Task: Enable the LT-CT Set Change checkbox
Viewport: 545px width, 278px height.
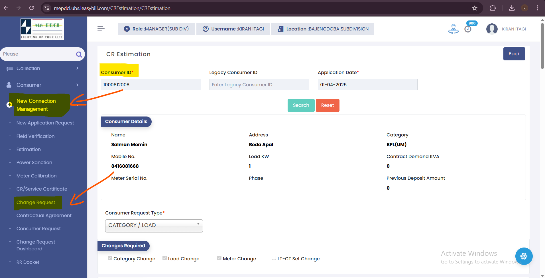Action: [274, 258]
